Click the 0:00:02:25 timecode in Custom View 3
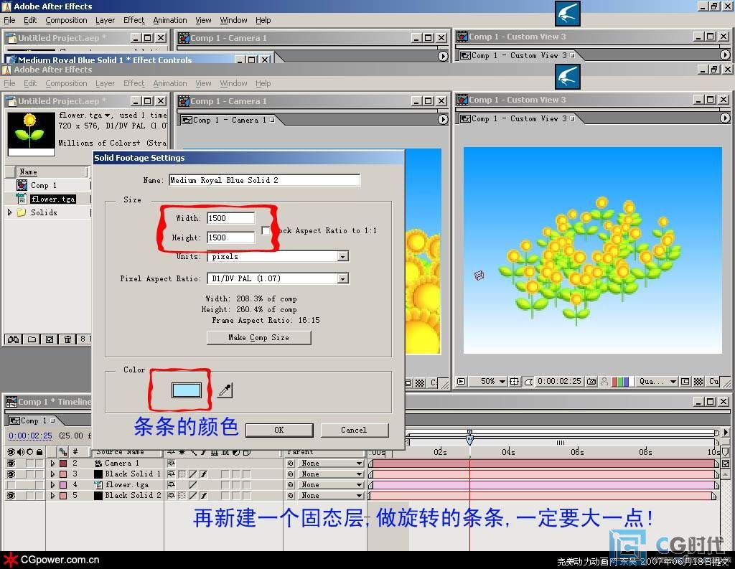Image resolution: width=735 pixels, height=569 pixels. [559, 382]
